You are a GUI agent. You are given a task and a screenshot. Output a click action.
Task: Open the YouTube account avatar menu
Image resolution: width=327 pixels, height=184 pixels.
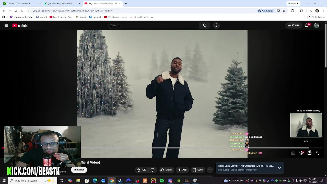coord(317,25)
